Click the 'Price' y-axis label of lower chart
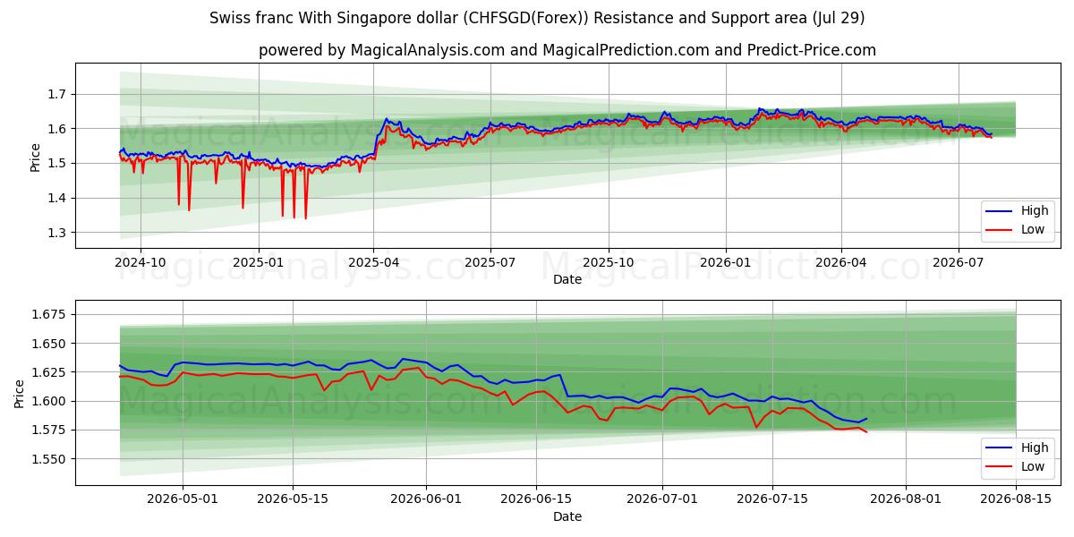Image resolution: width=1074 pixels, height=537 pixels. click(x=19, y=393)
